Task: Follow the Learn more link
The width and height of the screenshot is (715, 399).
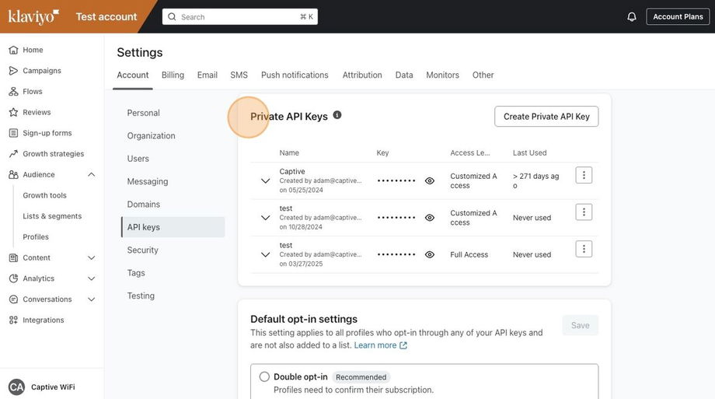Action: click(380, 345)
